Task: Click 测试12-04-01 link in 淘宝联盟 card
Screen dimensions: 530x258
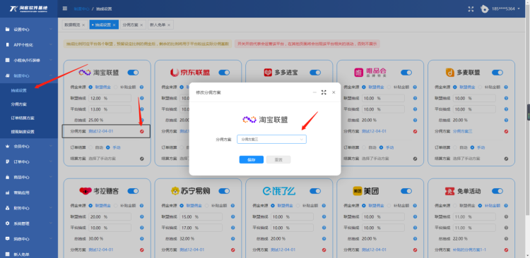Action: (101, 131)
